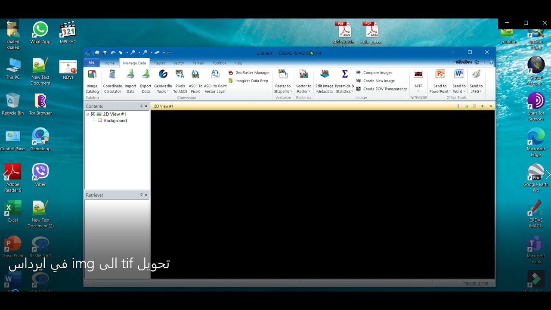
Task: Open WhatsApp from the desktop
Action: point(40,33)
